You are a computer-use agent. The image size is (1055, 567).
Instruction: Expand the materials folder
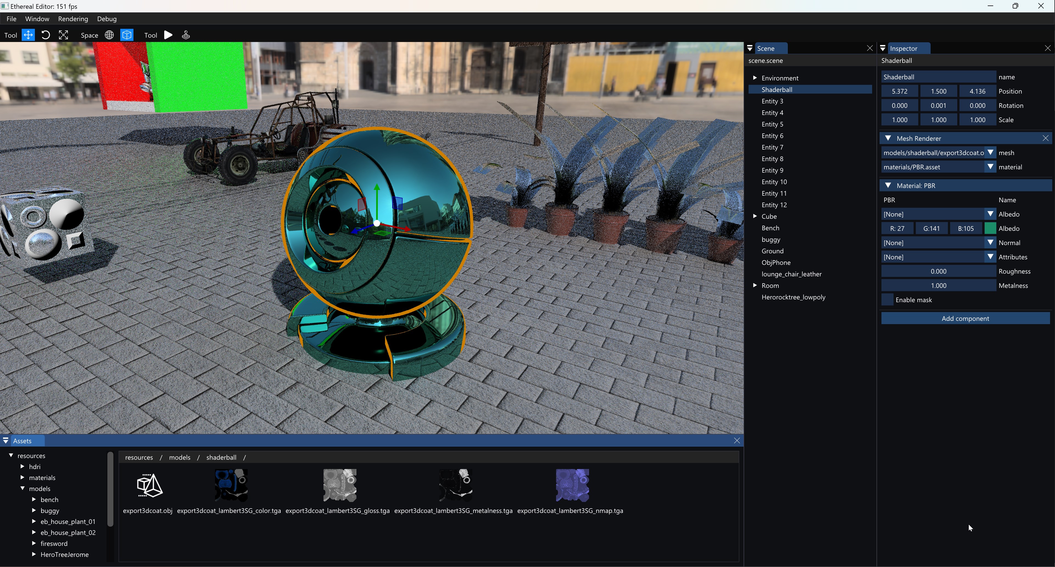[x=23, y=477]
